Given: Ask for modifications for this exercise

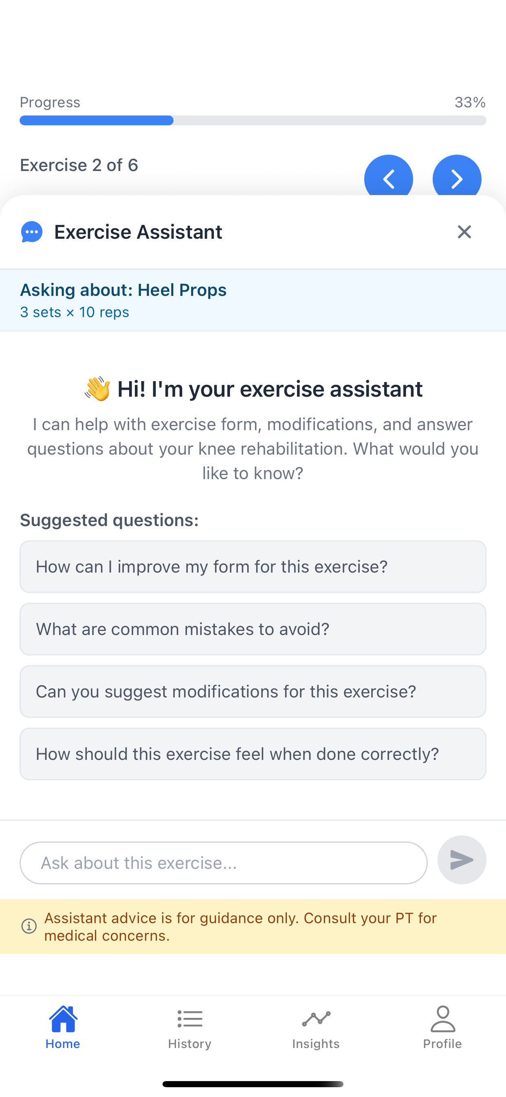Looking at the screenshot, I should coord(253,691).
